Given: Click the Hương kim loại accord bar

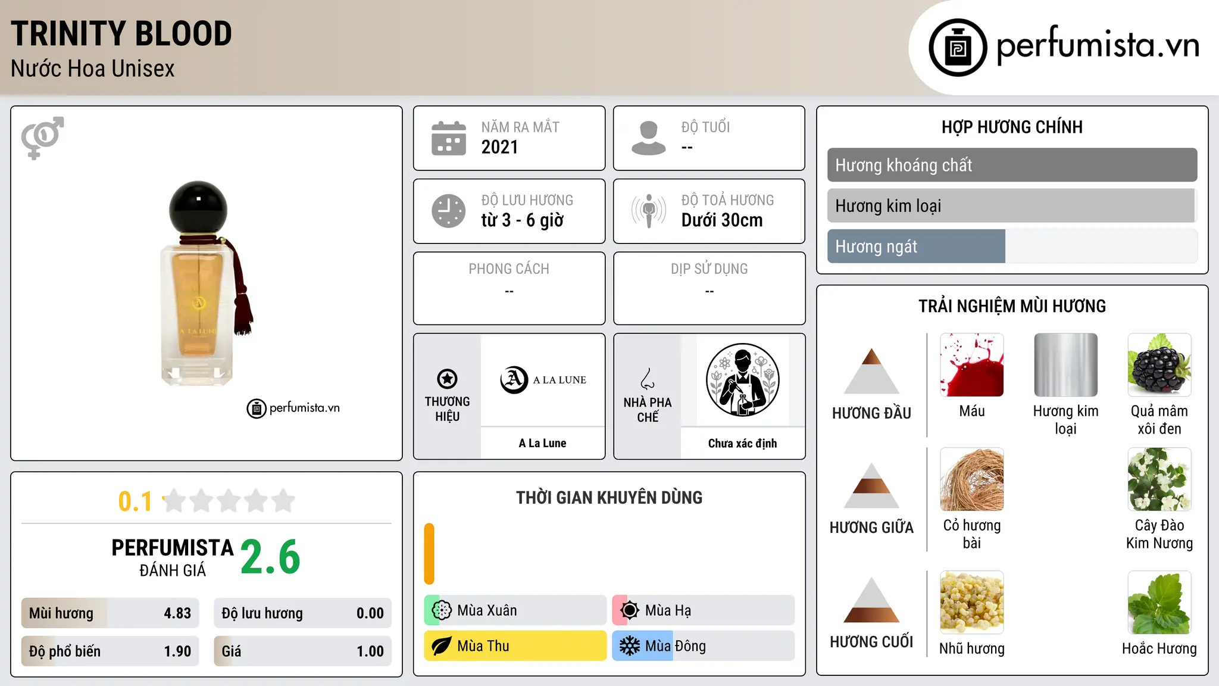Looking at the screenshot, I should point(1012,205).
